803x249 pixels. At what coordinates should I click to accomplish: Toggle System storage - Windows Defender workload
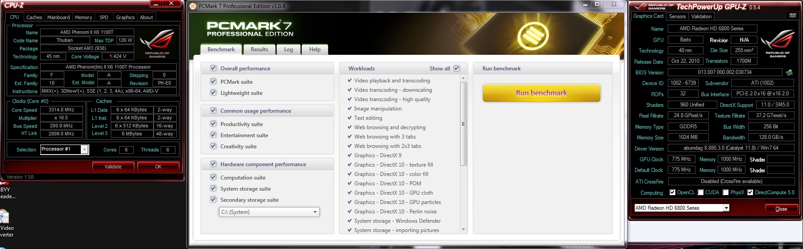(349, 221)
